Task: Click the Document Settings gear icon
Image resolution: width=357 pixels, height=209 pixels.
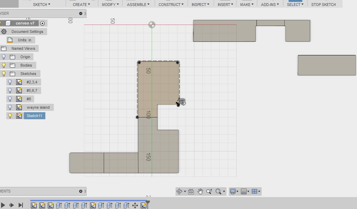Action: pos(3,31)
